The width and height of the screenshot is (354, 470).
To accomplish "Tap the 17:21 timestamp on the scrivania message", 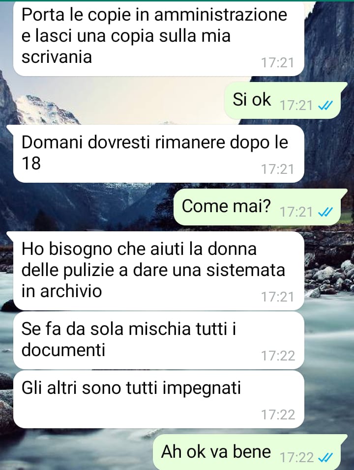I will click(x=277, y=63).
